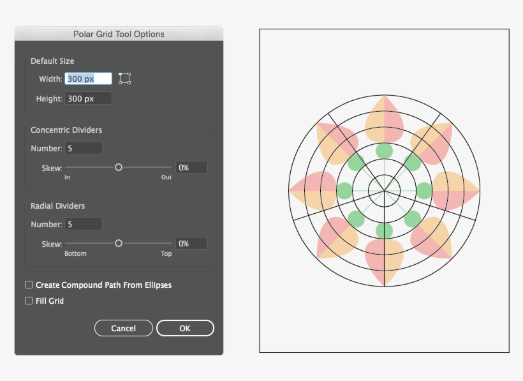This screenshot has width=523, height=381.
Task: Click a green circle in the mandala artwork
Action: point(383,151)
